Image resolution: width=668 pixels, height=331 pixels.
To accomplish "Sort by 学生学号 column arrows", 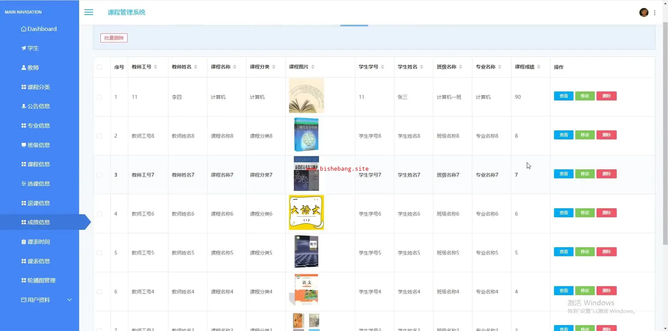I will click(382, 67).
